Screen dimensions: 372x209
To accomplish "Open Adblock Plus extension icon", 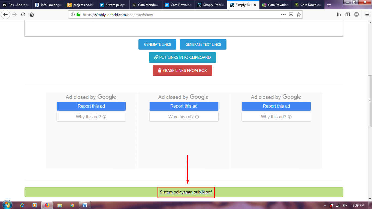I will click(x=357, y=14).
